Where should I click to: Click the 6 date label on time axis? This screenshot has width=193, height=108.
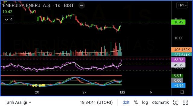tap(151, 92)
